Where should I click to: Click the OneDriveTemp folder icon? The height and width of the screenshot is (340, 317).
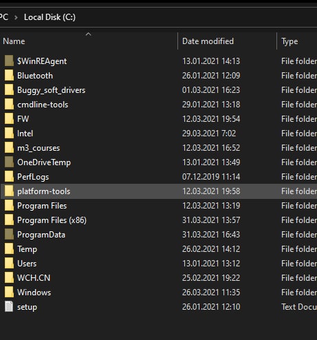point(9,162)
